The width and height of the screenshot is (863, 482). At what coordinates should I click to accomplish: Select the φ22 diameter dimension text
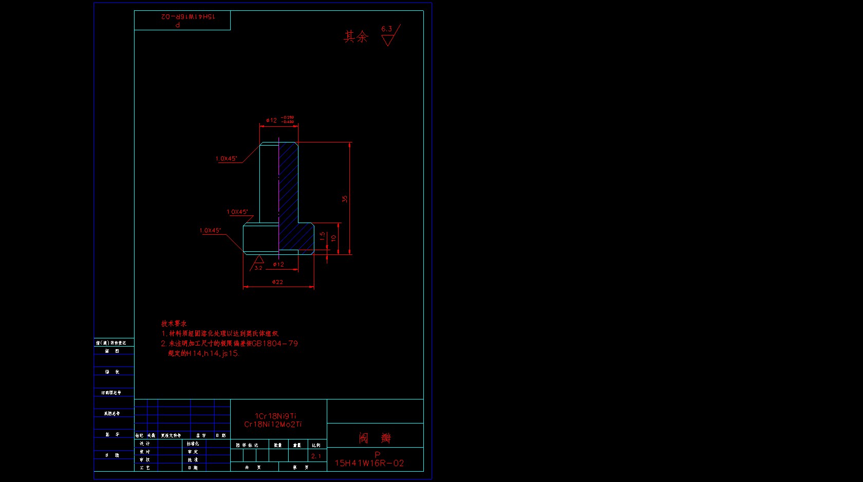click(x=277, y=282)
